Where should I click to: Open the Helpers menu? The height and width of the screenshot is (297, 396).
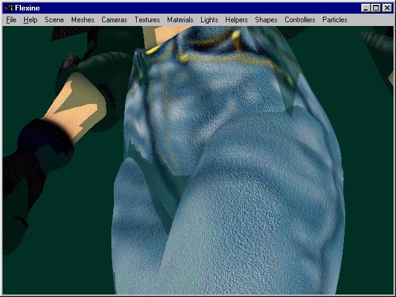pos(236,20)
